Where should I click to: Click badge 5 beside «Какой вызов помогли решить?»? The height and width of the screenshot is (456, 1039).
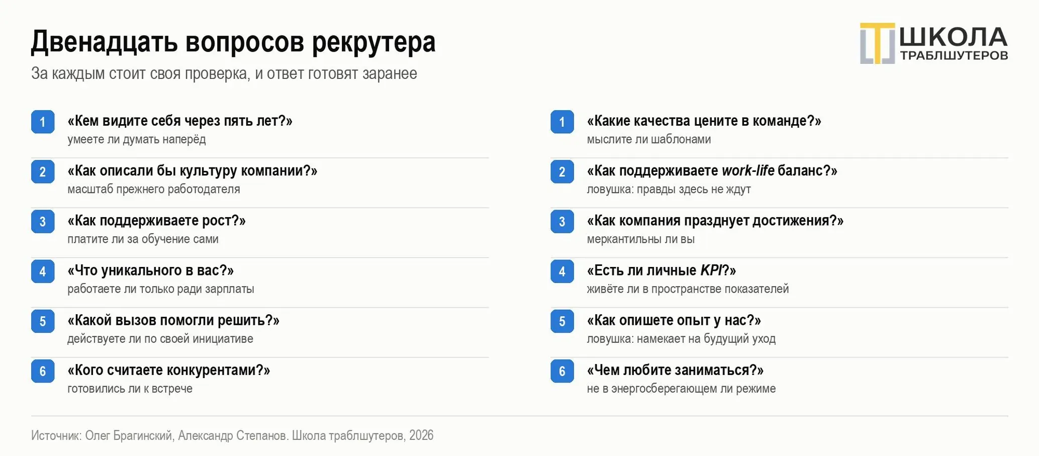[x=43, y=321]
